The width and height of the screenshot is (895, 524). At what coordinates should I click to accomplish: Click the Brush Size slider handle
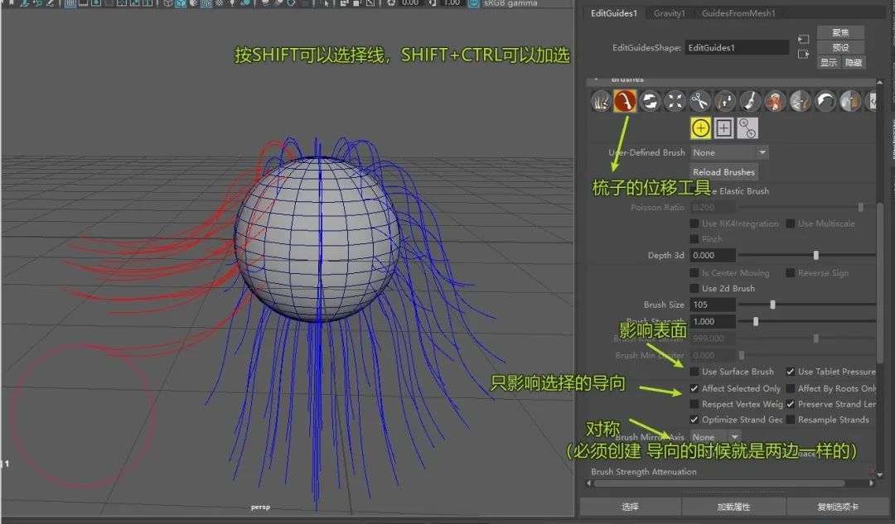tap(773, 305)
